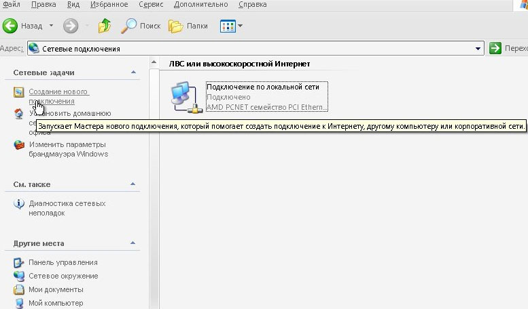The height and width of the screenshot is (309, 528).
Task: Click the views grid icon
Action: pos(227,26)
